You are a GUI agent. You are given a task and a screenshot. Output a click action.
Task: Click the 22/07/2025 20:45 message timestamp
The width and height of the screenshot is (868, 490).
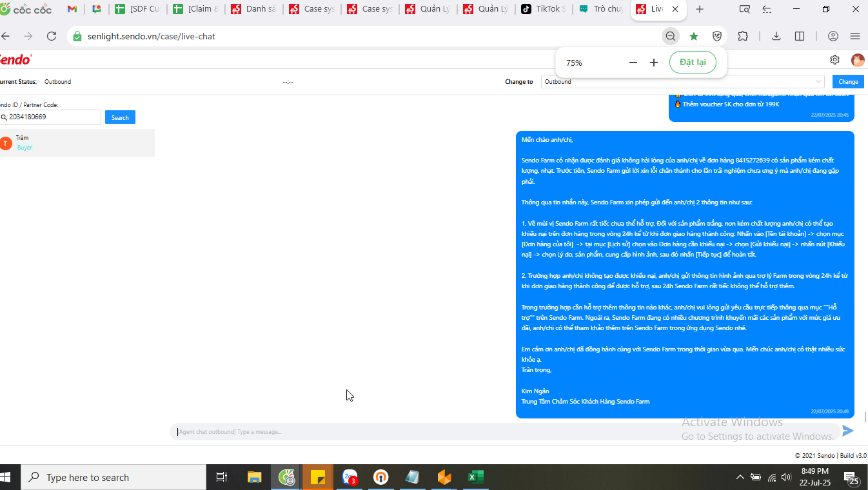[829, 115]
